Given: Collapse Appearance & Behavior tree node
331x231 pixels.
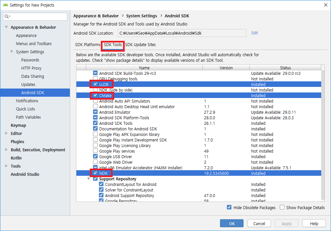Looking at the screenshot, I should click(x=6, y=27).
